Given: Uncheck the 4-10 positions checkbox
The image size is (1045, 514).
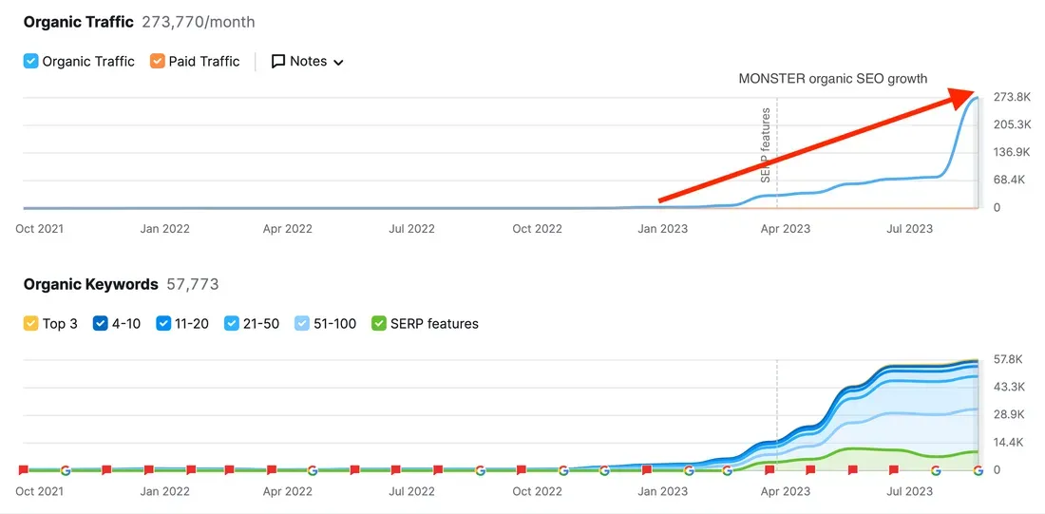Looking at the screenshot, I should [101, 324].
